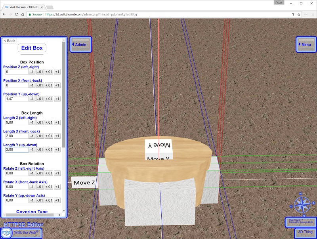Click the Move Y handle on table
The width and height of the screenshot is (317, 239).
[158, 145]
